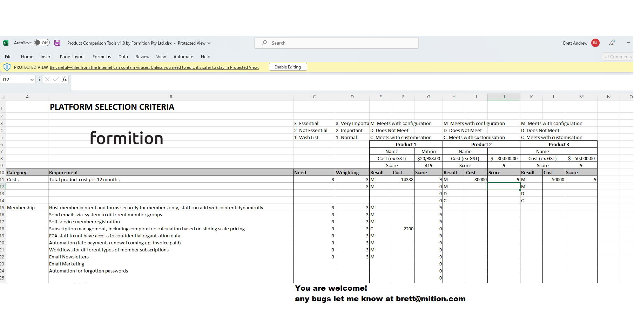Image resolution: width=634 pixels, height=316 pixels.
Task: Open the File menu
Action: click(8, 57)
